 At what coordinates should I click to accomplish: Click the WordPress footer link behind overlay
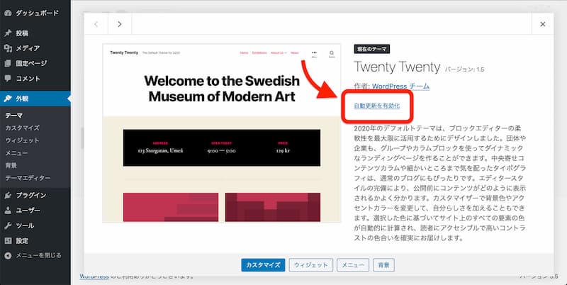[94, 276]
